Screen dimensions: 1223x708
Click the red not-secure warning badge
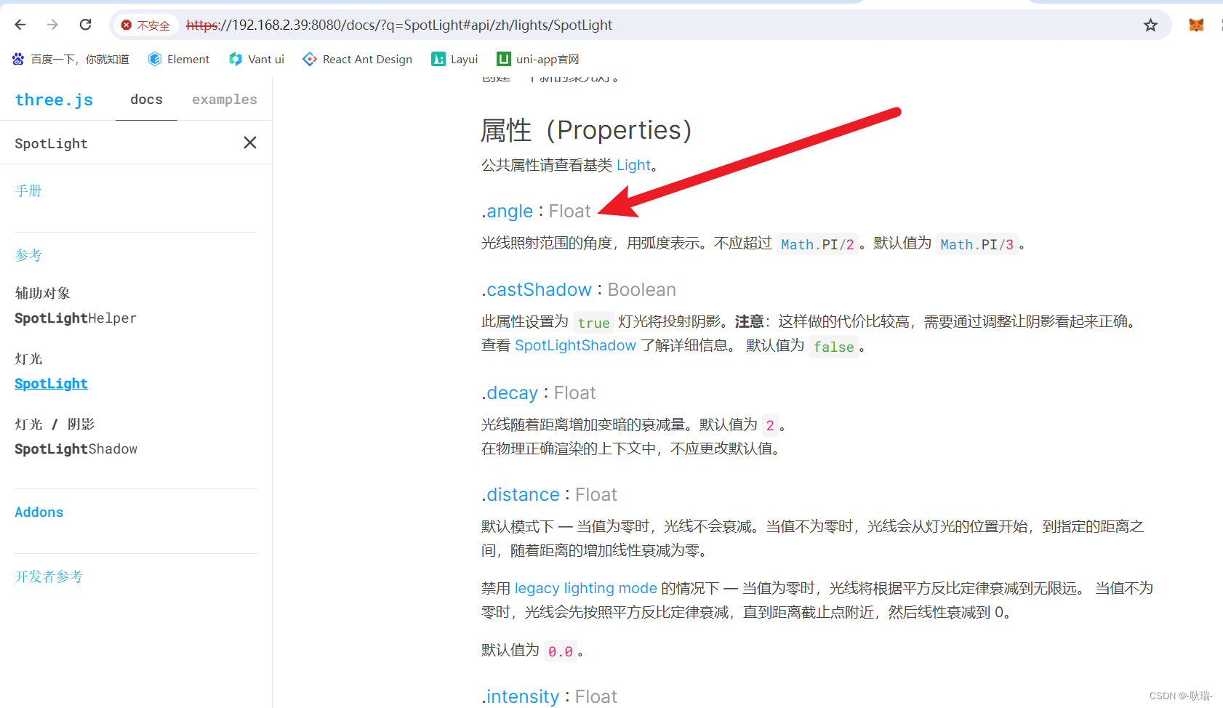coord(145,25)
